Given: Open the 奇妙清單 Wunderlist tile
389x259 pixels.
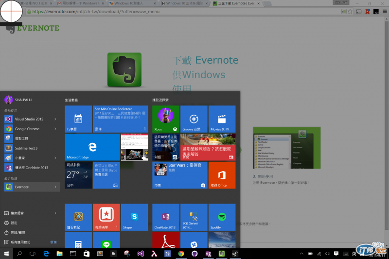Looking at the screenshot, I should (106, 217).
